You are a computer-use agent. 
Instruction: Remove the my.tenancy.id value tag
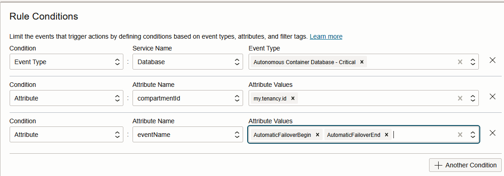(x=293, y=98)
